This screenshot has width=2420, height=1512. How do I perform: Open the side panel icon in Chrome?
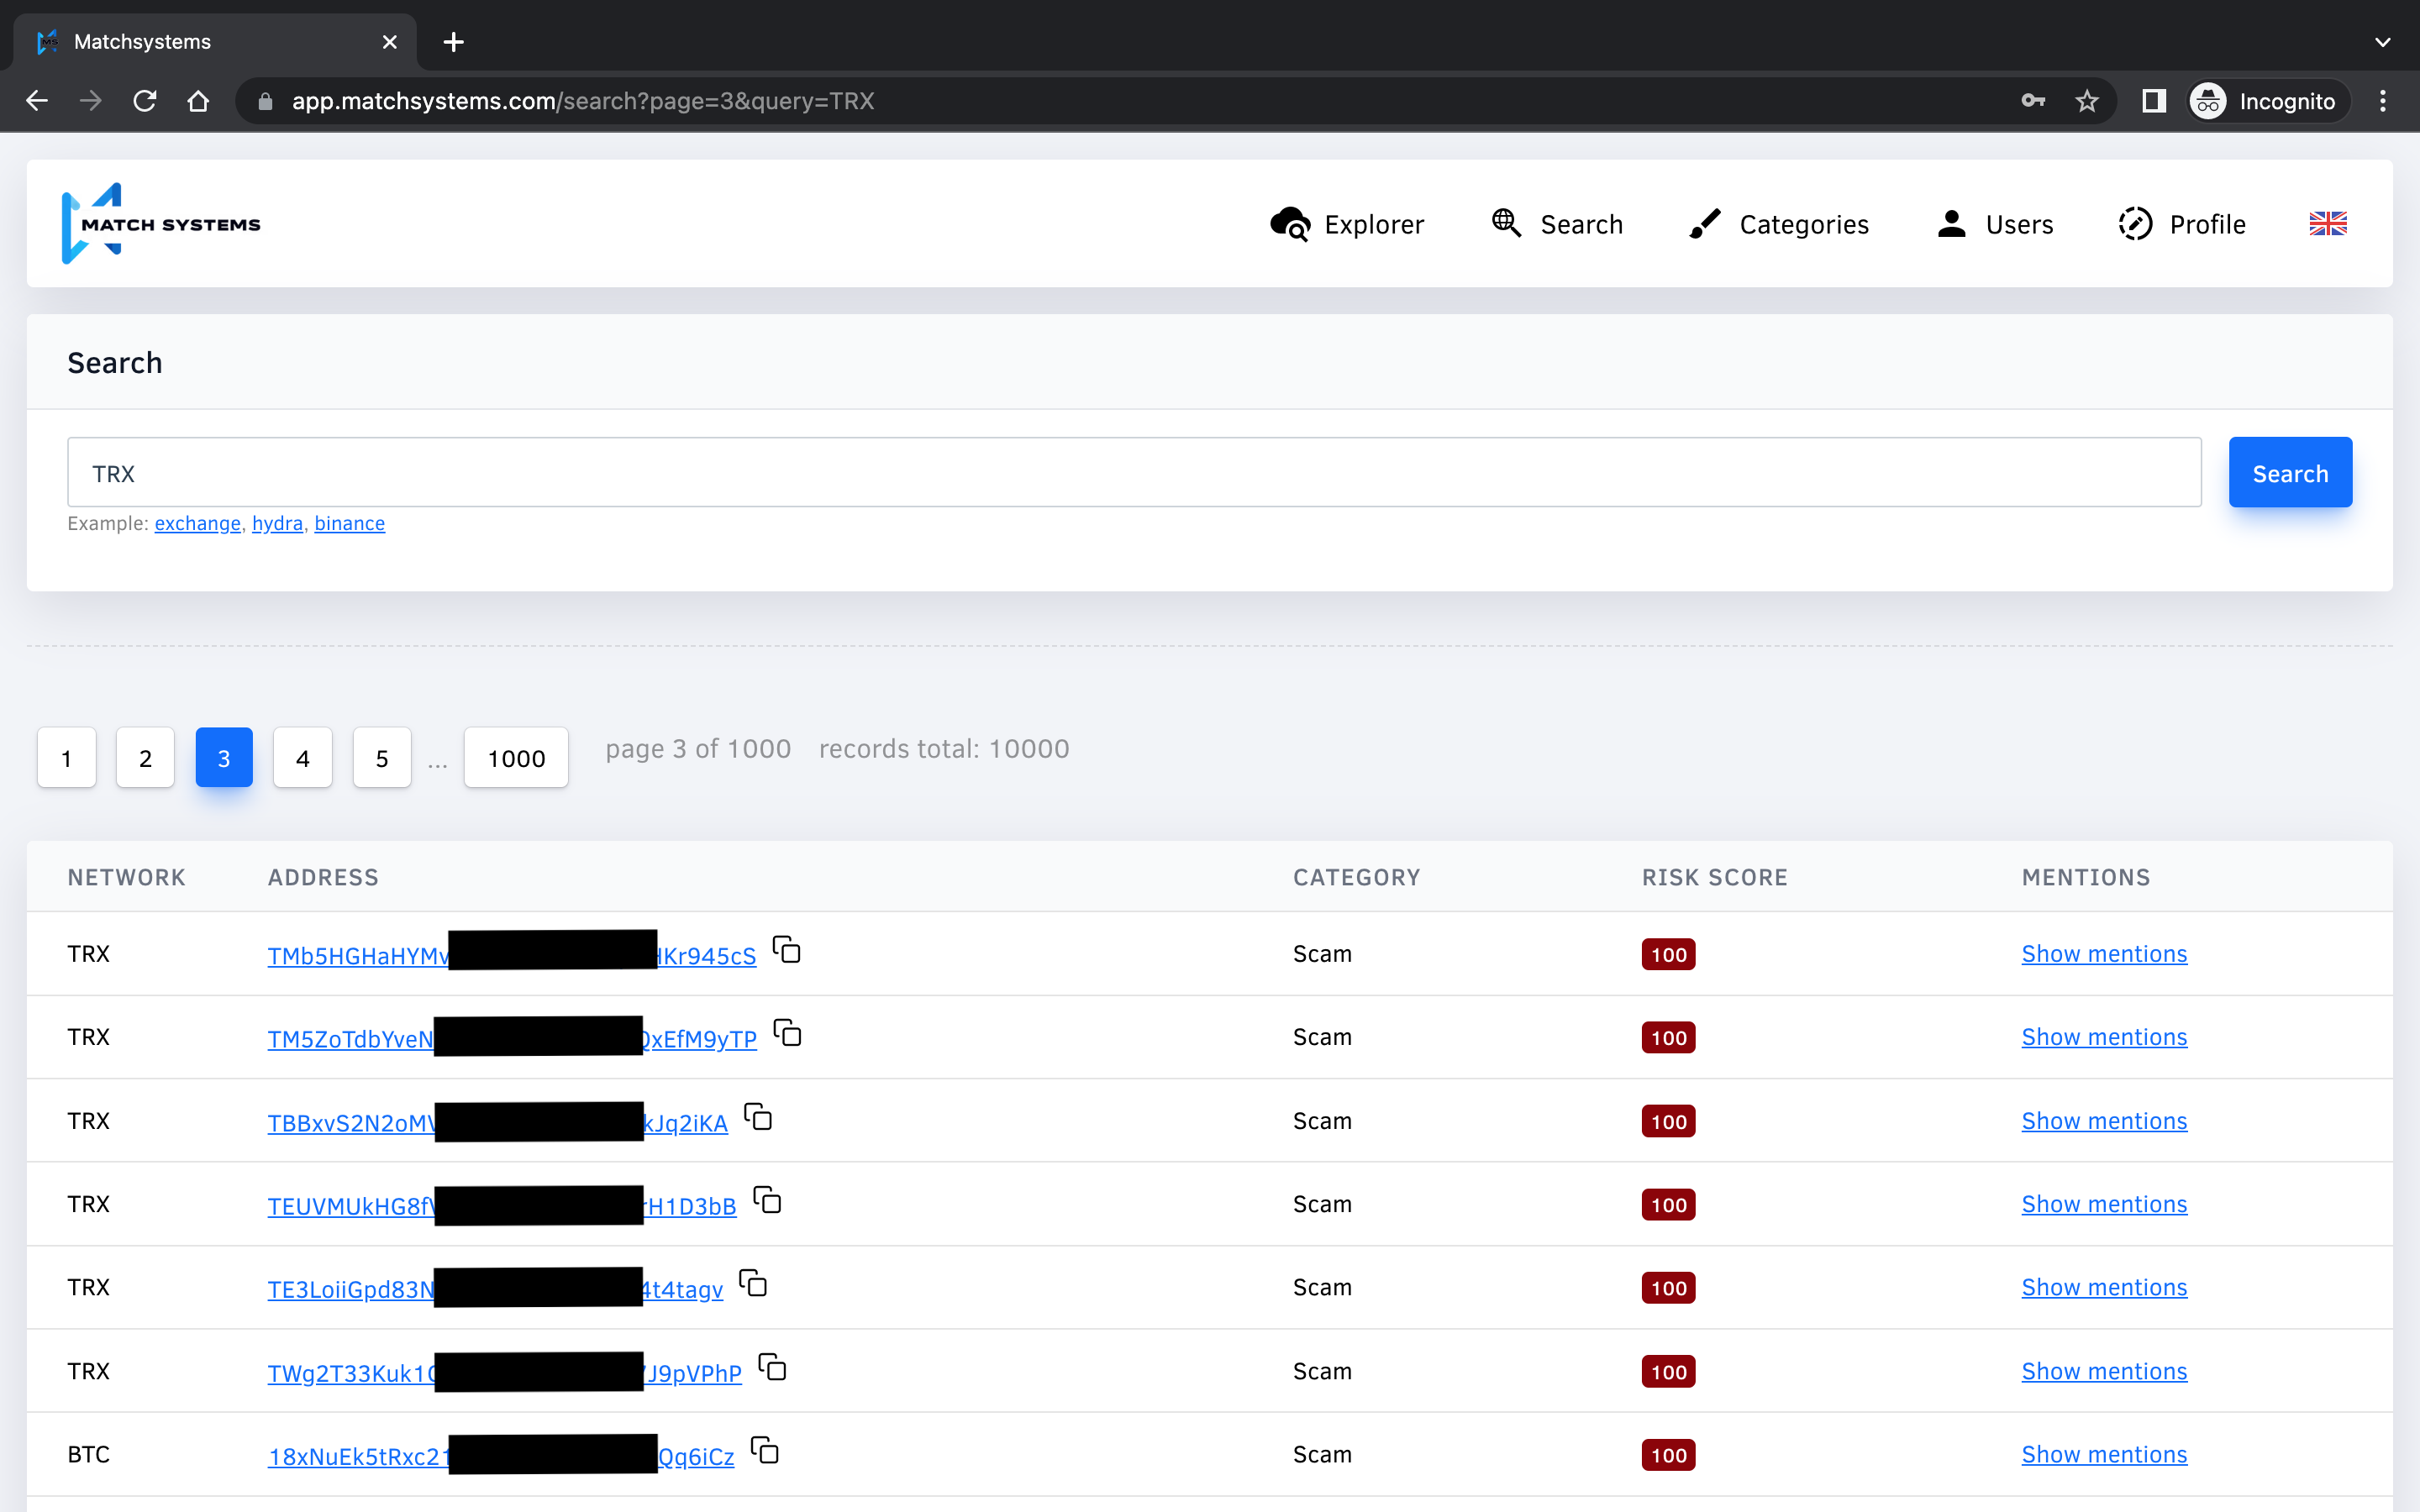point(2153,101)
